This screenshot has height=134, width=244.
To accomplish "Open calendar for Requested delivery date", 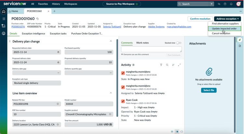I will click(x=58, y=52).
